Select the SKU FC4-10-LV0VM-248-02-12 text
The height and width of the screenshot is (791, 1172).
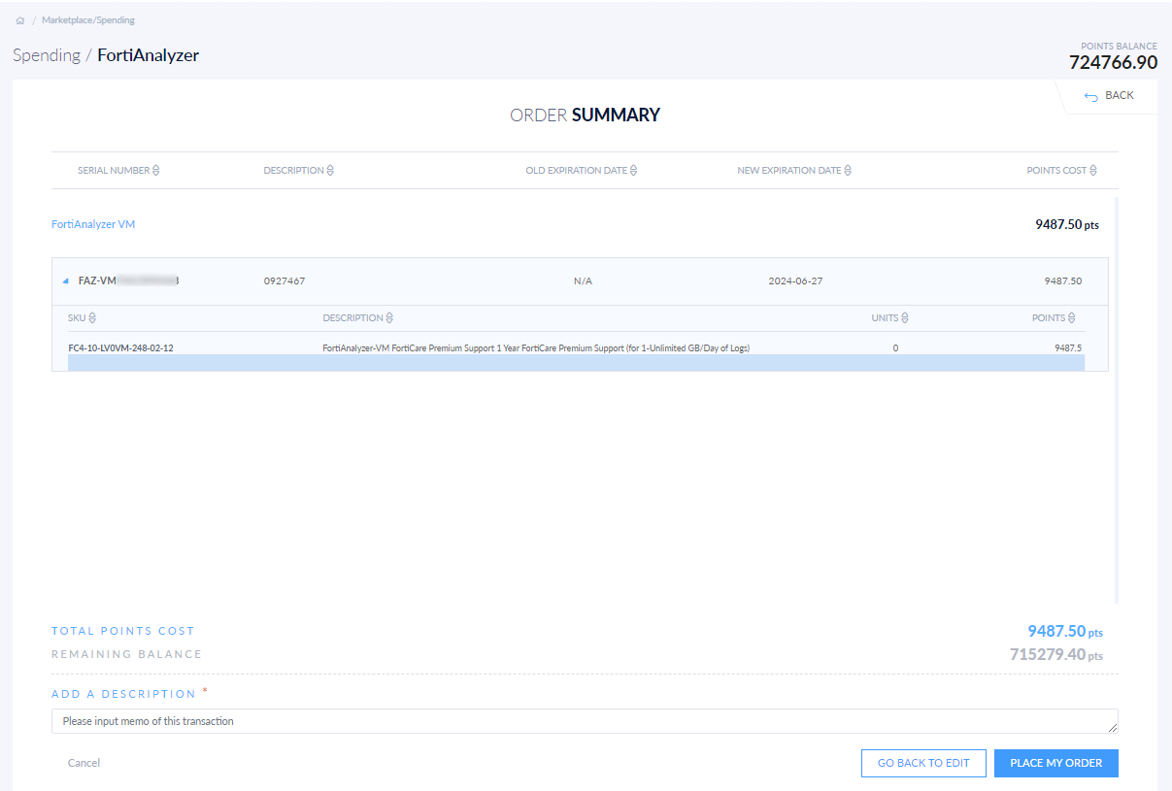pyautogui.click(x=121, y=347)
